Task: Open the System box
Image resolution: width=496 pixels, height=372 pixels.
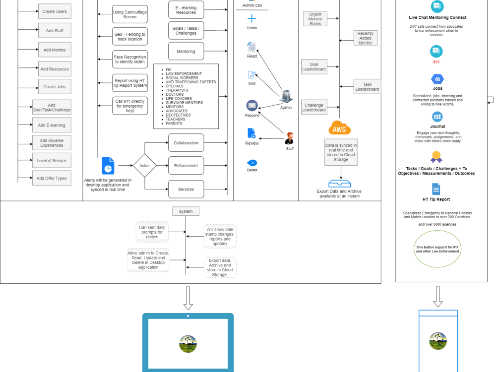Action: click(x=186, y=211)
